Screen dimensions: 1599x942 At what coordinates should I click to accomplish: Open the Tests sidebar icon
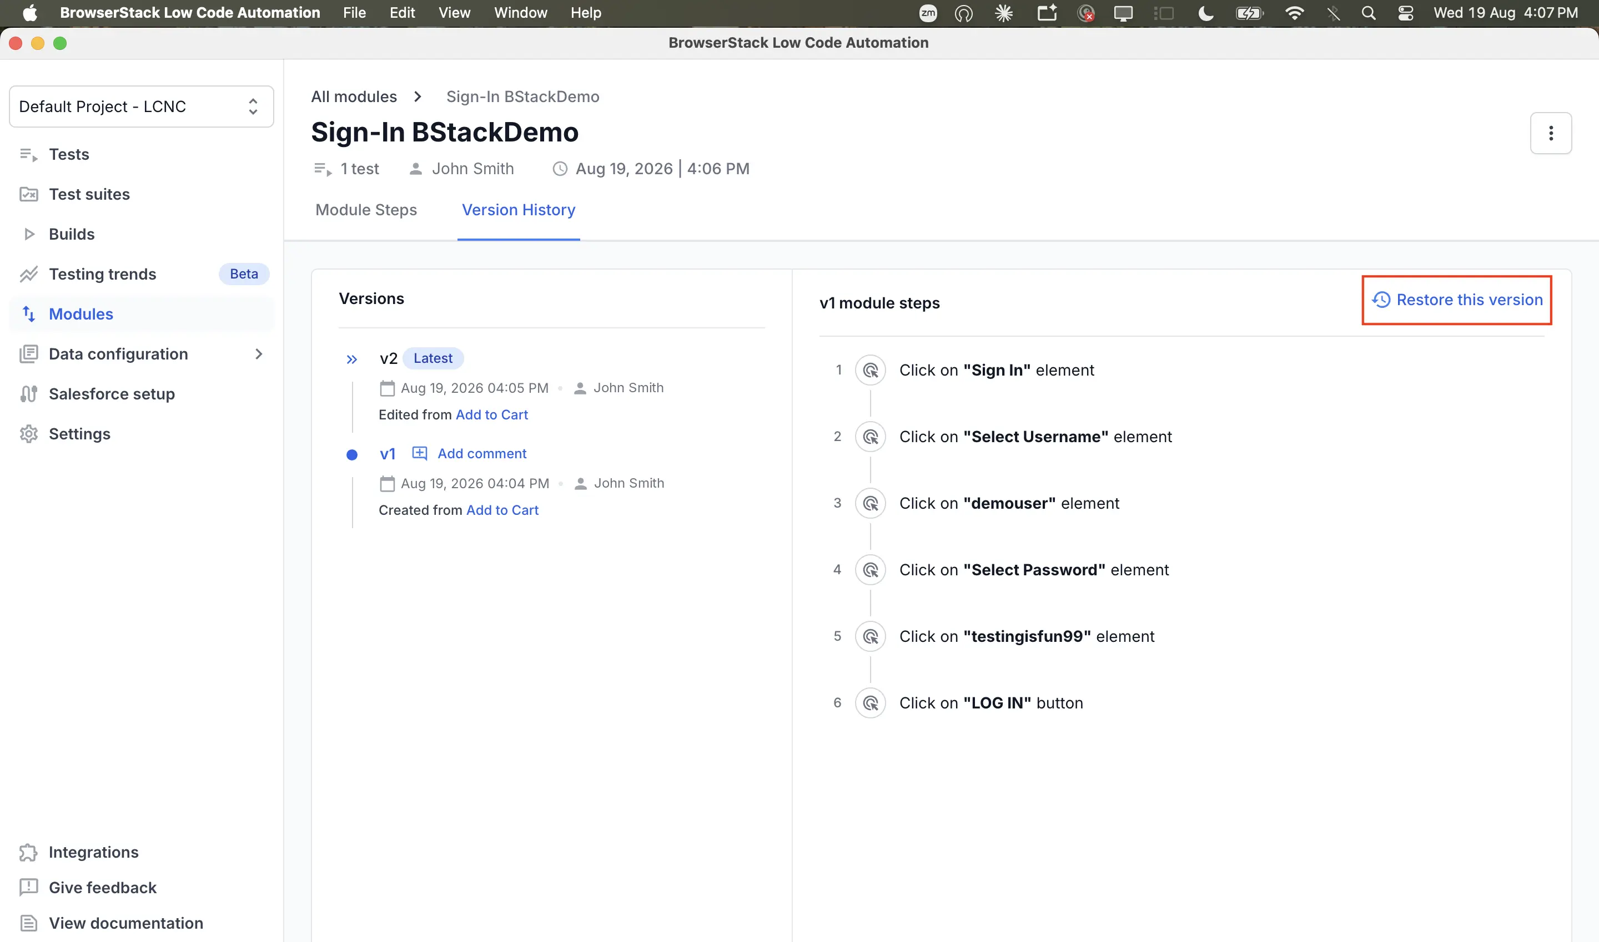coord(28,154)
